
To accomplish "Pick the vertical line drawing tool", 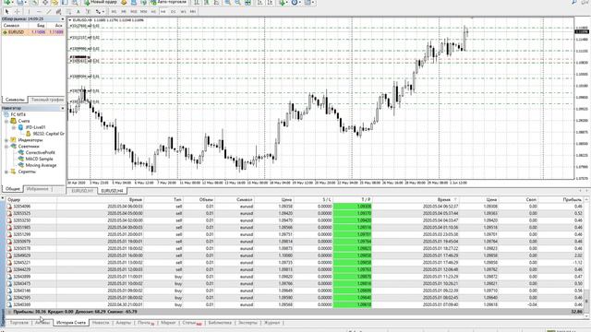I will [x=29, y=12].
